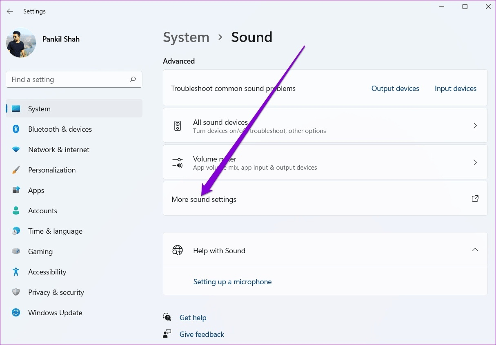This screenshot has width=496, height=345.
Task: Open Volume mixer via the right chevron
Action: (x=475, y=162)
